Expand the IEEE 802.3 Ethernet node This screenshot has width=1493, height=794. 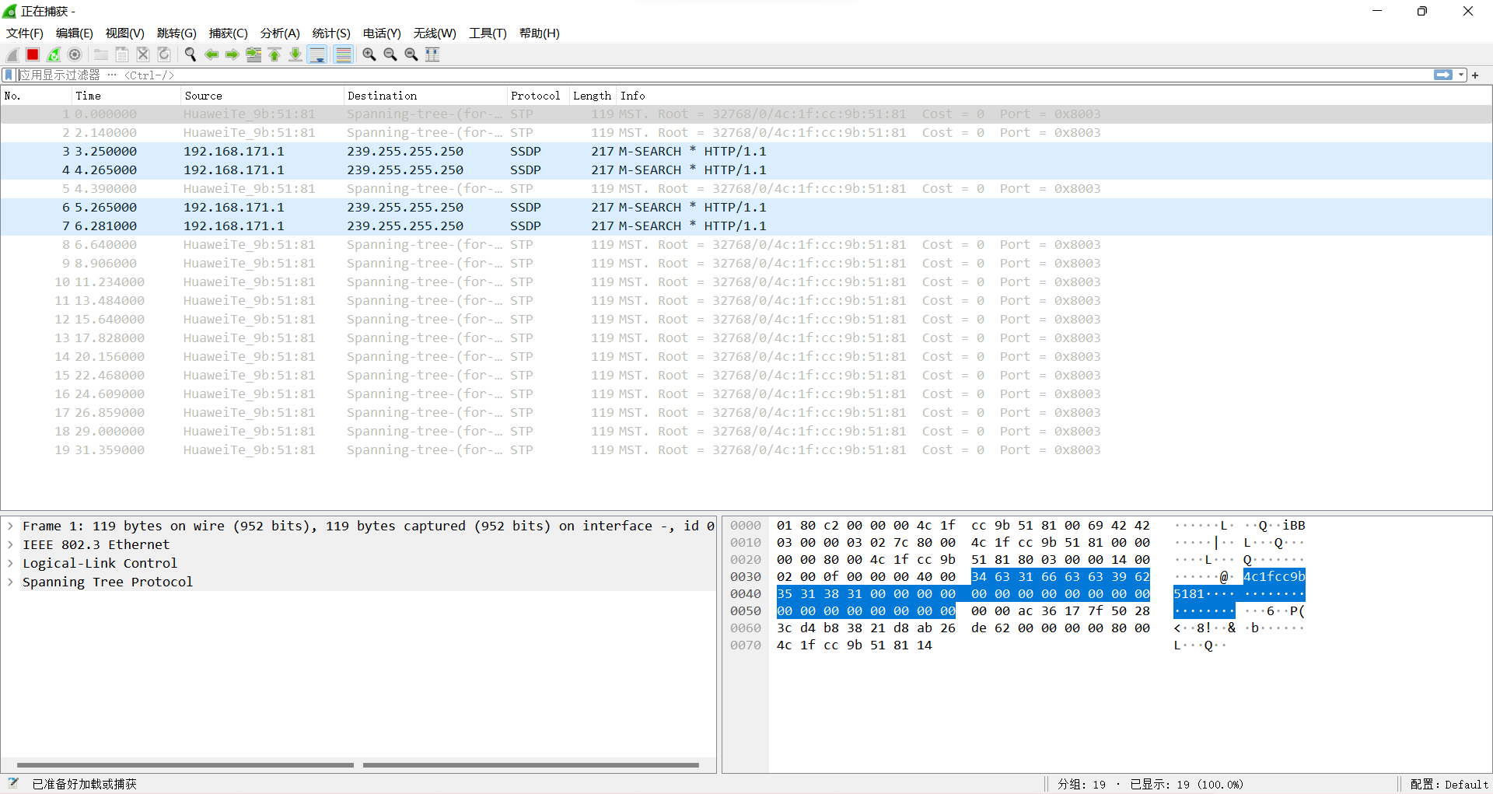pos(10,545)
